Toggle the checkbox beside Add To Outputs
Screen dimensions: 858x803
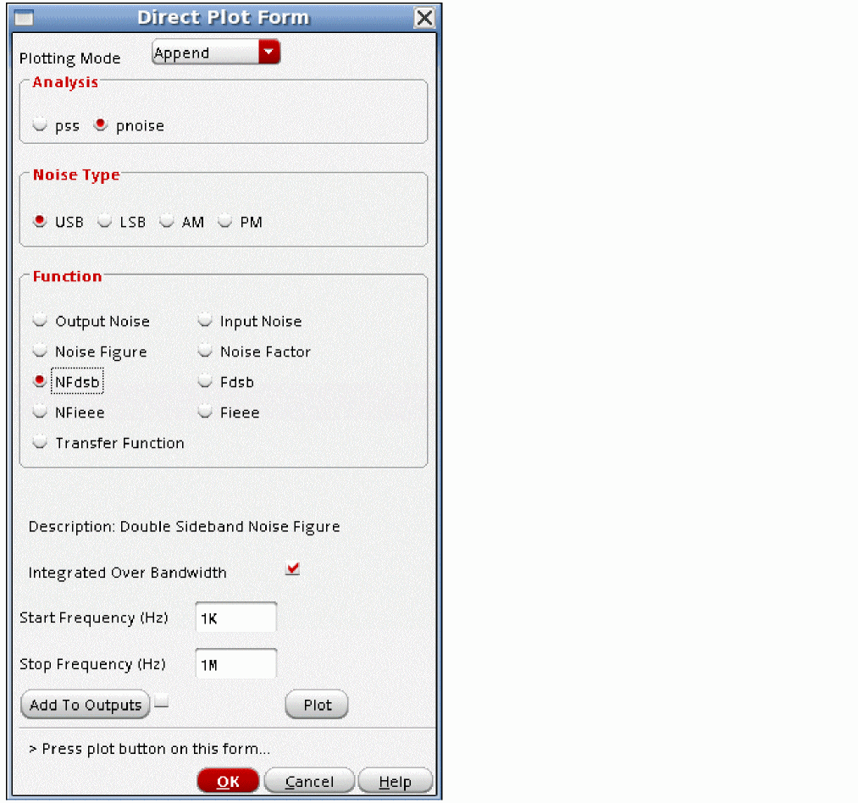162,701
